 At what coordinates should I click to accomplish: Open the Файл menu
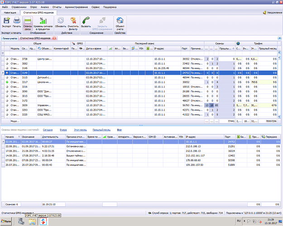click(5, 7)
